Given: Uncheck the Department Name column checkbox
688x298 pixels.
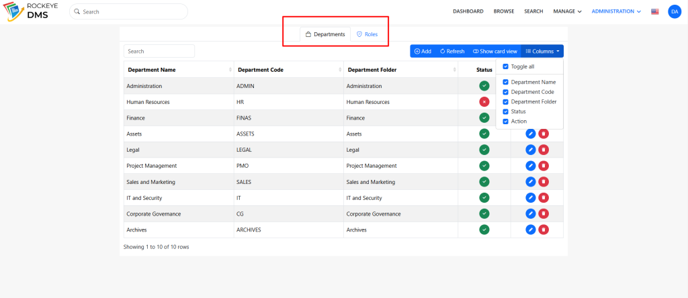Looking at the screenshot, I should pos(505,82).
